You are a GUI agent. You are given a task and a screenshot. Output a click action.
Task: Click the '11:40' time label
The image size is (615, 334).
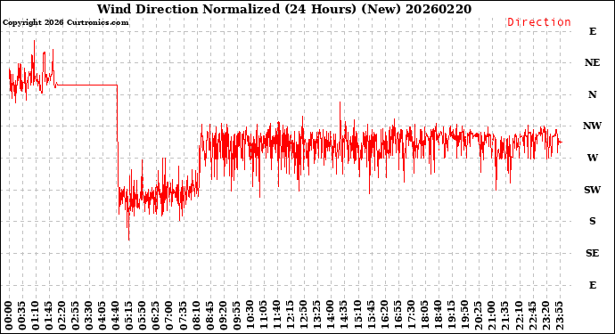[277, 316]
